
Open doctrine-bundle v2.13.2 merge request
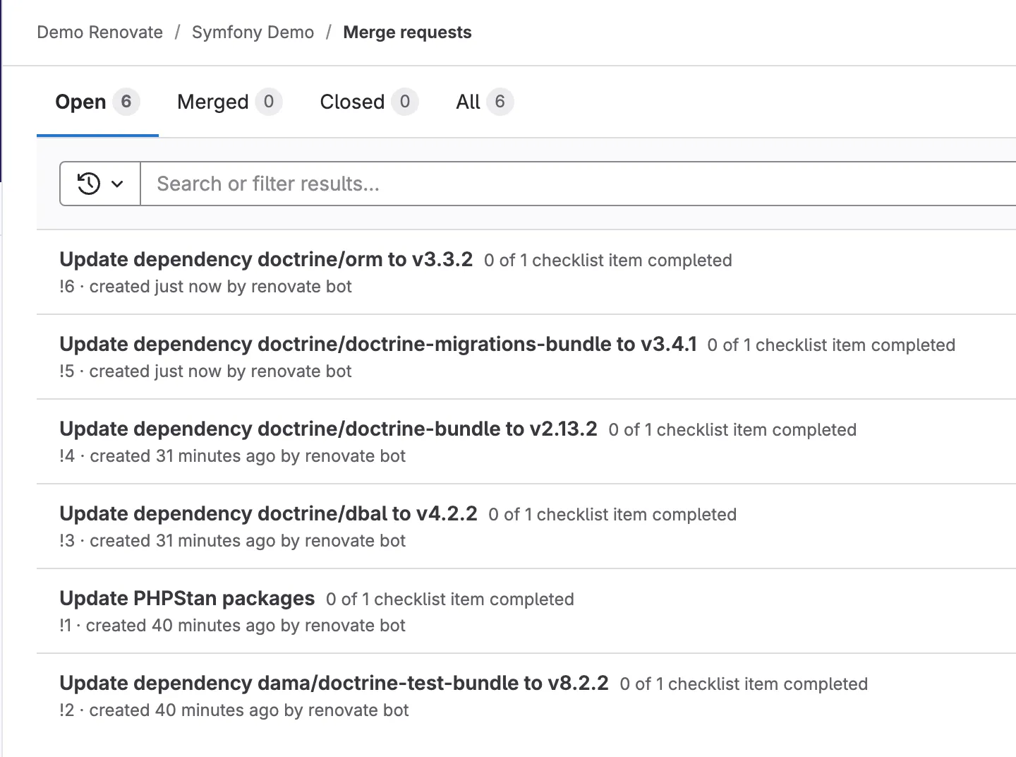[x=328, y=429]
